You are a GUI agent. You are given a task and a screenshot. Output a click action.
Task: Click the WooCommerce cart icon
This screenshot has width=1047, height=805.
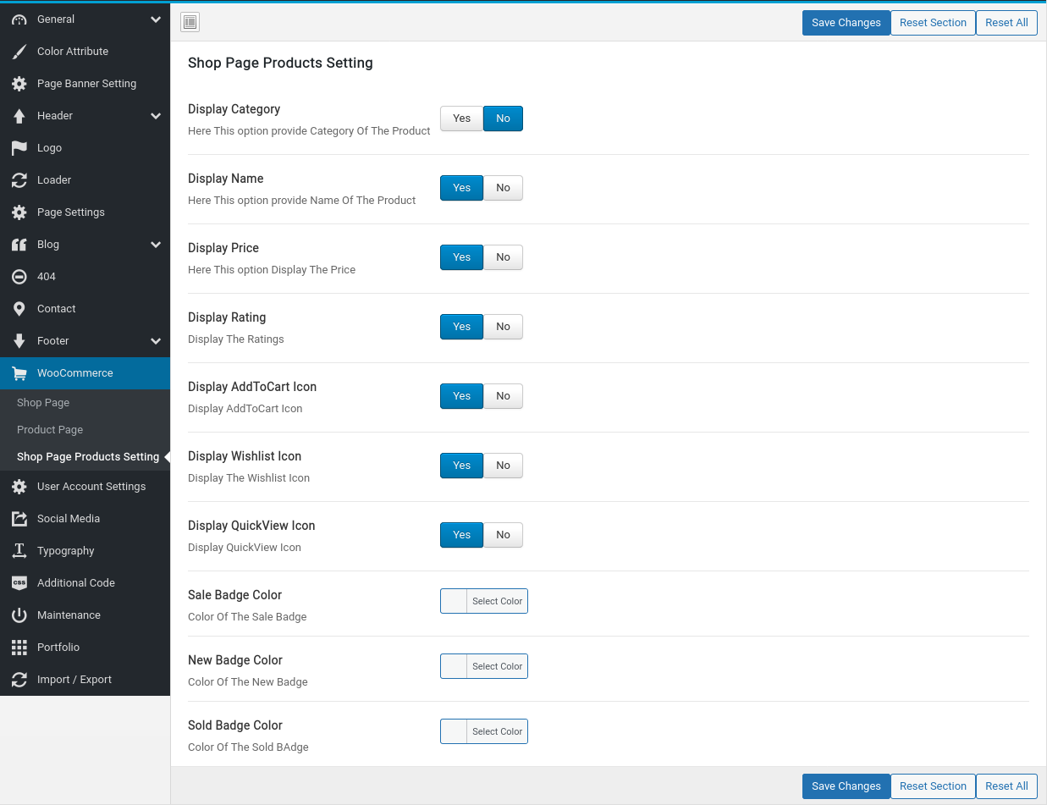coord(19,373)
